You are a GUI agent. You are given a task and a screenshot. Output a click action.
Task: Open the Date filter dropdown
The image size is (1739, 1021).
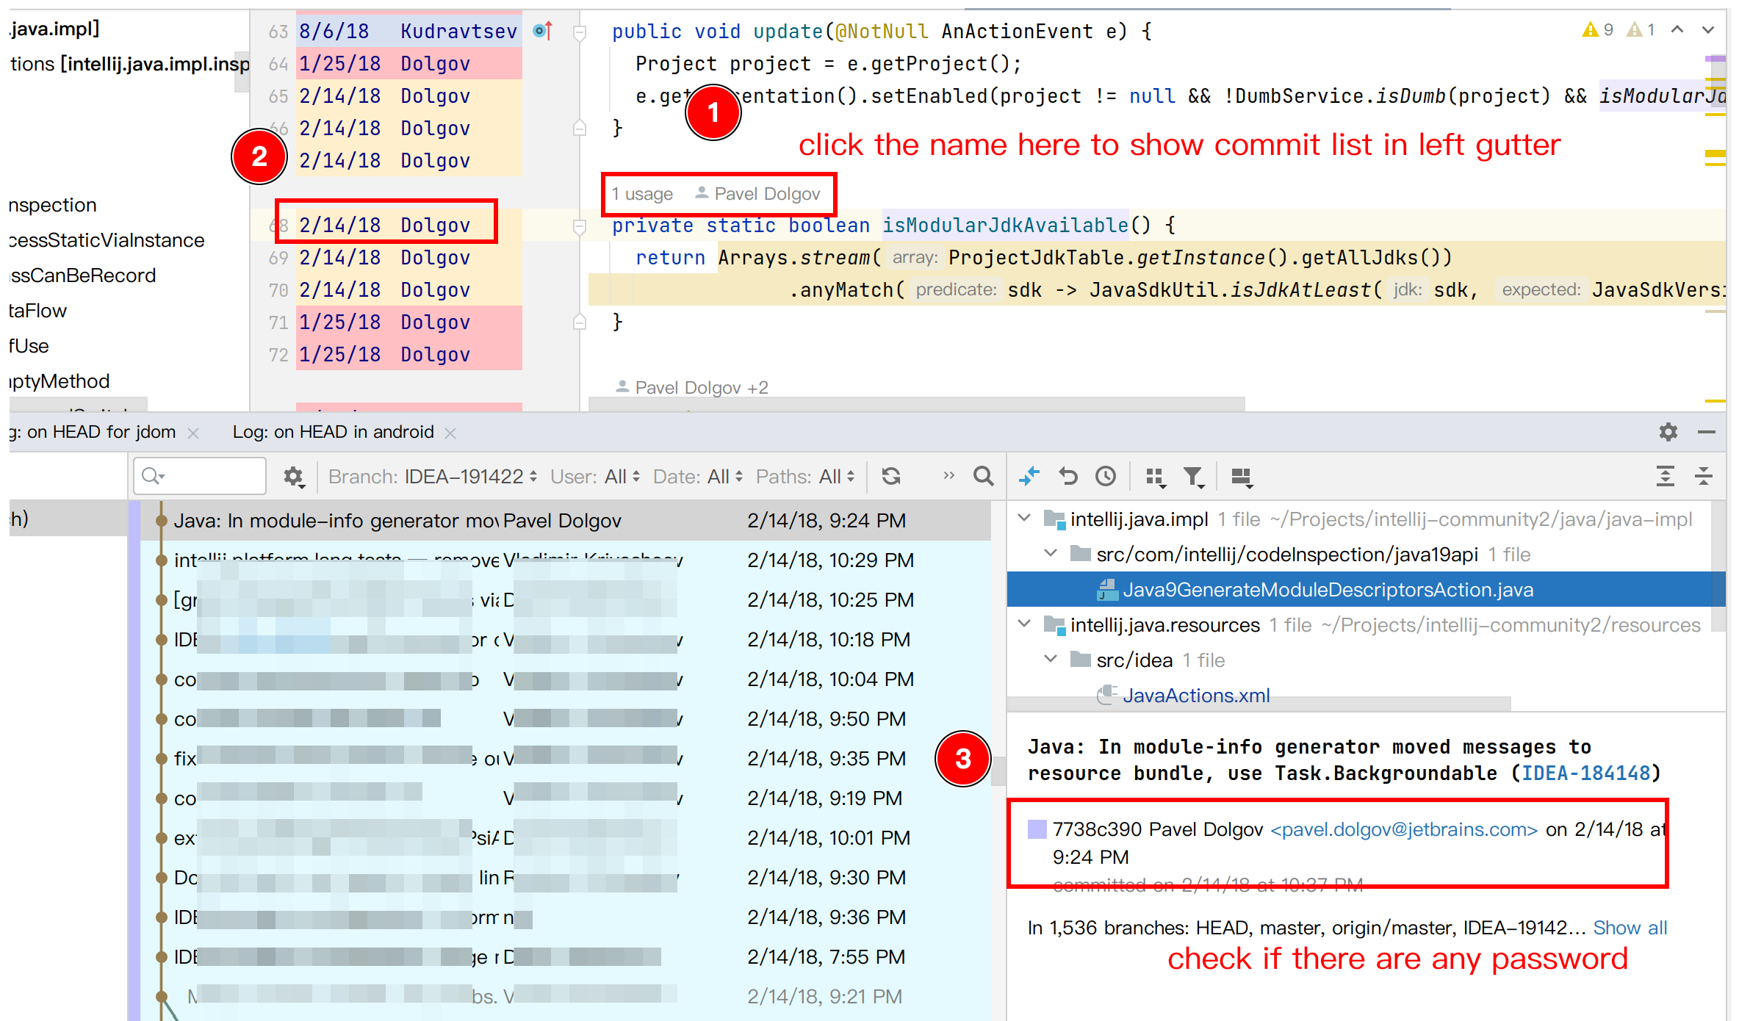[x=698, y=477]
